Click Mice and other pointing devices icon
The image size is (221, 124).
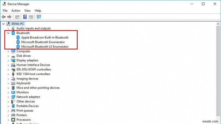(x=13, y=88)
